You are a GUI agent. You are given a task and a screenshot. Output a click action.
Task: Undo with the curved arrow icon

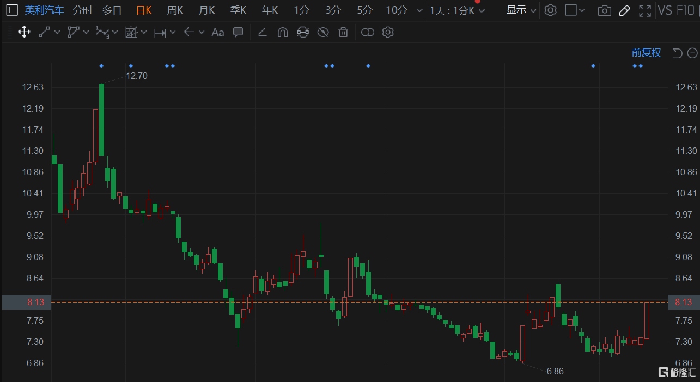tap(677, 53)
